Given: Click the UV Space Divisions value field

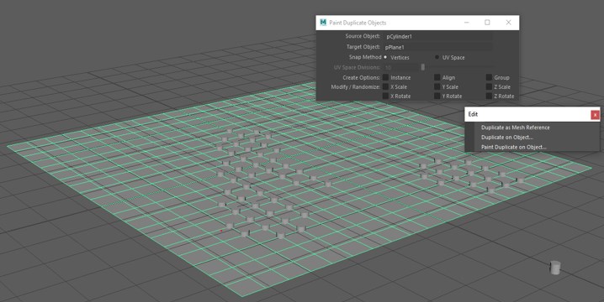Looking at the screenshot, I should (x=400, y=67).
